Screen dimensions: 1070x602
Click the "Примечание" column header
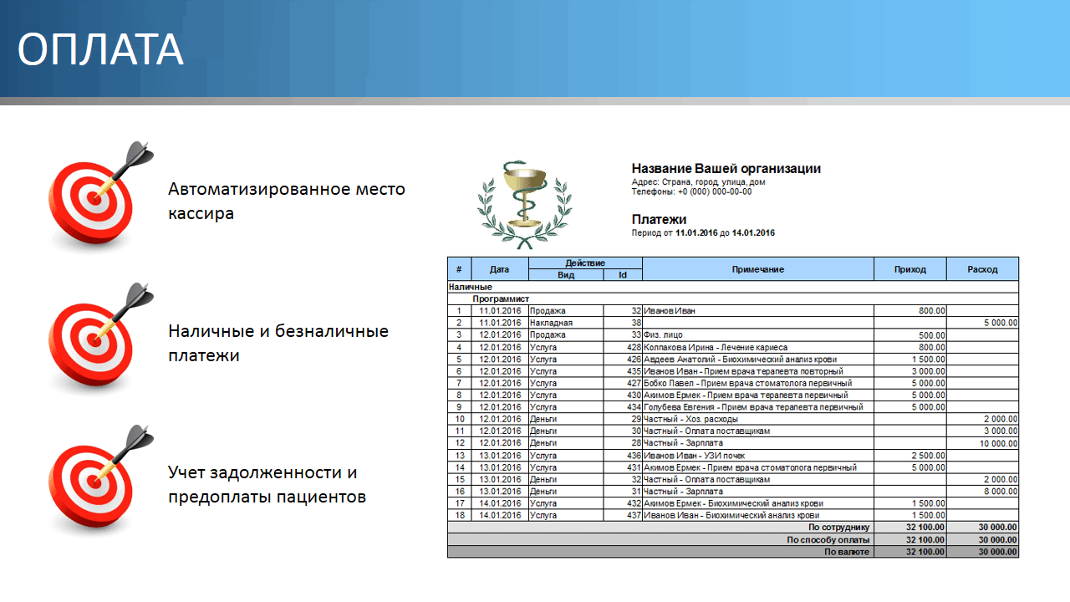click(x=757, y=269)
